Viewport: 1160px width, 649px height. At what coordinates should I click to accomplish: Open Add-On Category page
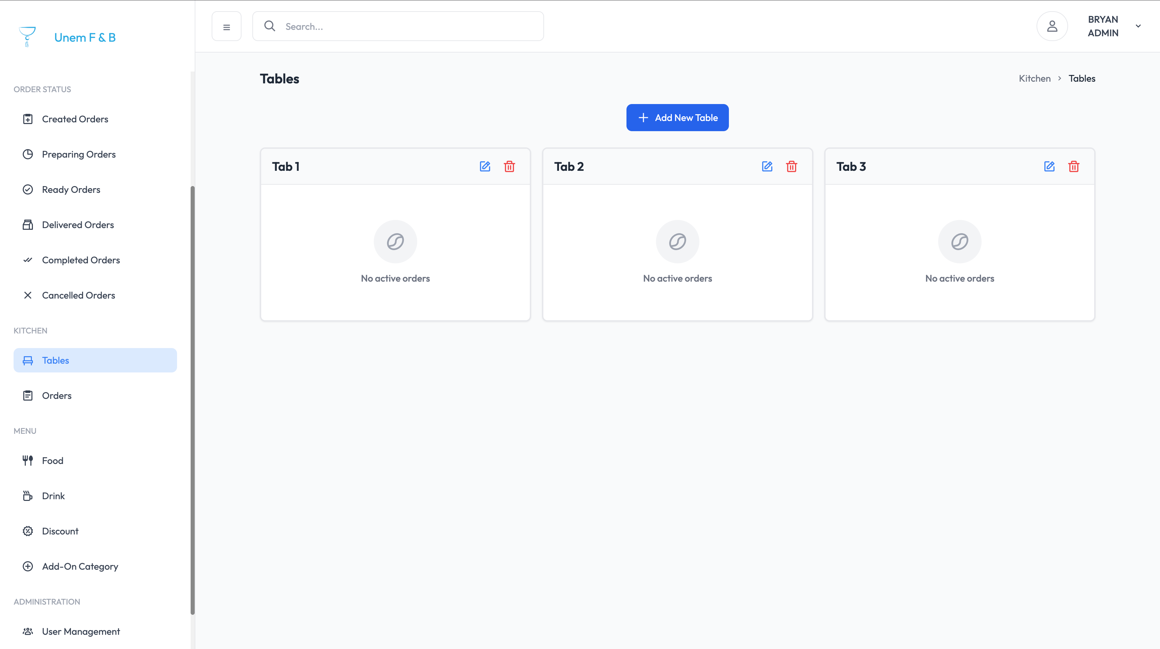click(x=95, y=566)
